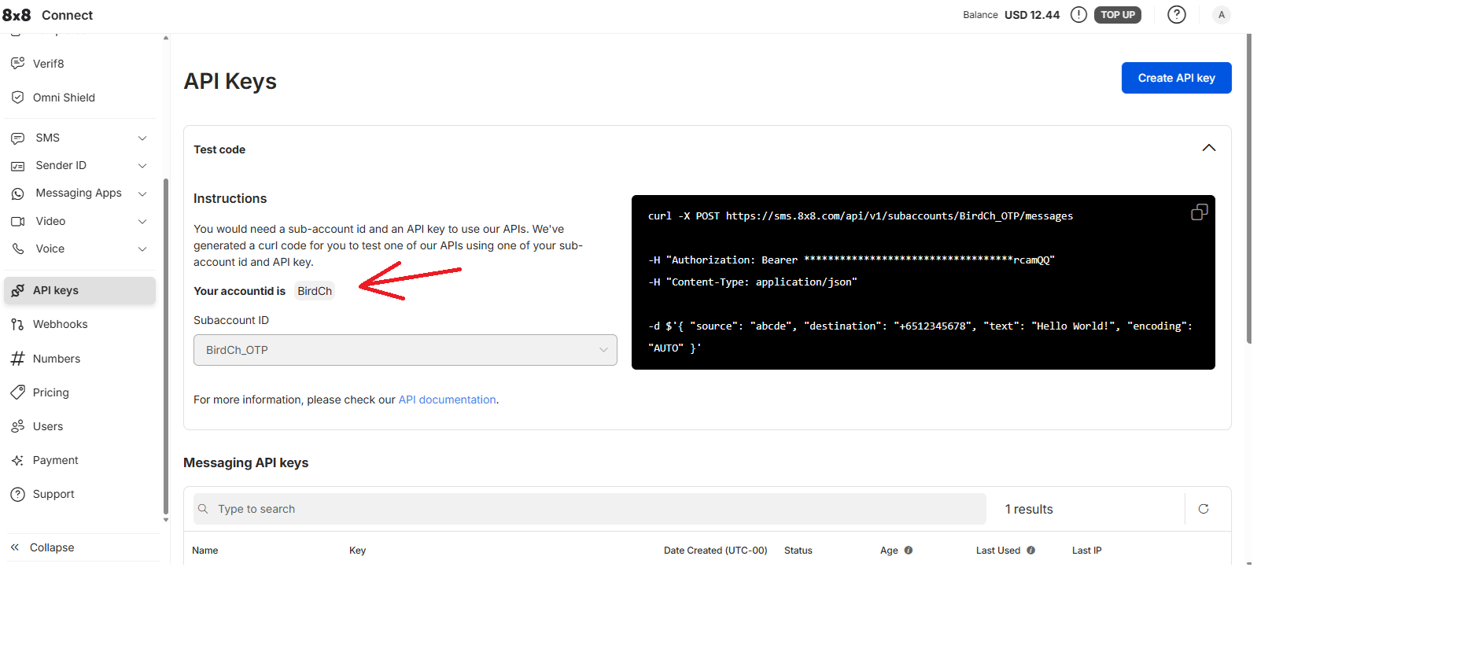Copy the curl code with the copy icon
1478x652 pixels.
(x=1199, y=212)
